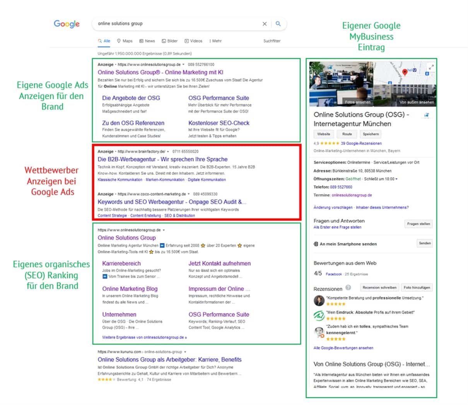Screen dimensions: 468x405
Task: Open the ad headline Online Solutions Group® - Online Marketing mit KI
Action: coord(160,72)
